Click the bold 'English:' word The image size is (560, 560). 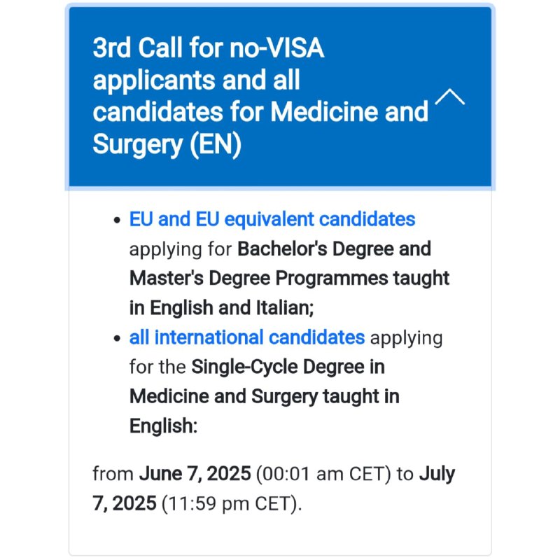click(x=163, y=426)
